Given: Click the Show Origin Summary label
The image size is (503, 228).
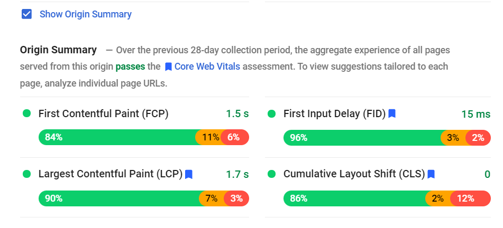Looking at the screenshot, I should click(x=86, y=14).
